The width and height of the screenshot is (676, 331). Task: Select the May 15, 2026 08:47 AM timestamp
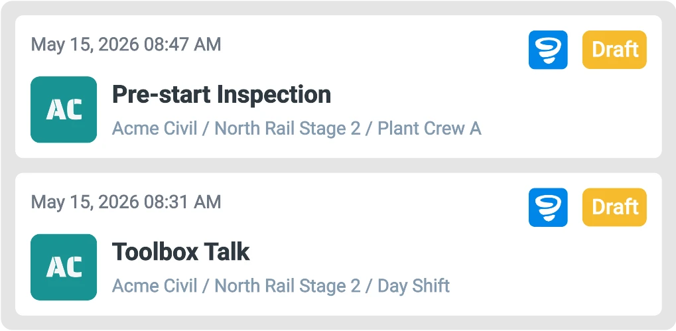pyautogui.click(x=126, y=44)
